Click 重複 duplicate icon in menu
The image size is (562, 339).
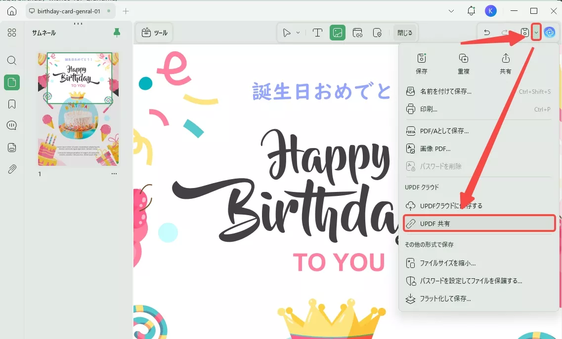coord(464,63)
